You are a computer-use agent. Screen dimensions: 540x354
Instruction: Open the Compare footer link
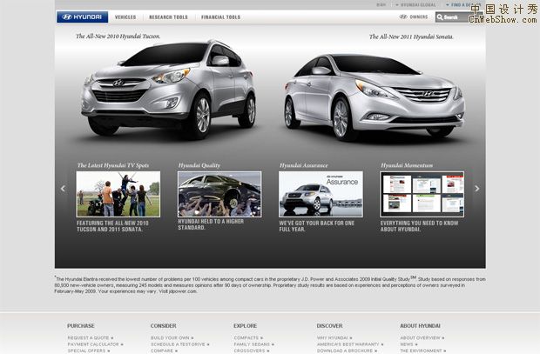[x=164, y=351]
